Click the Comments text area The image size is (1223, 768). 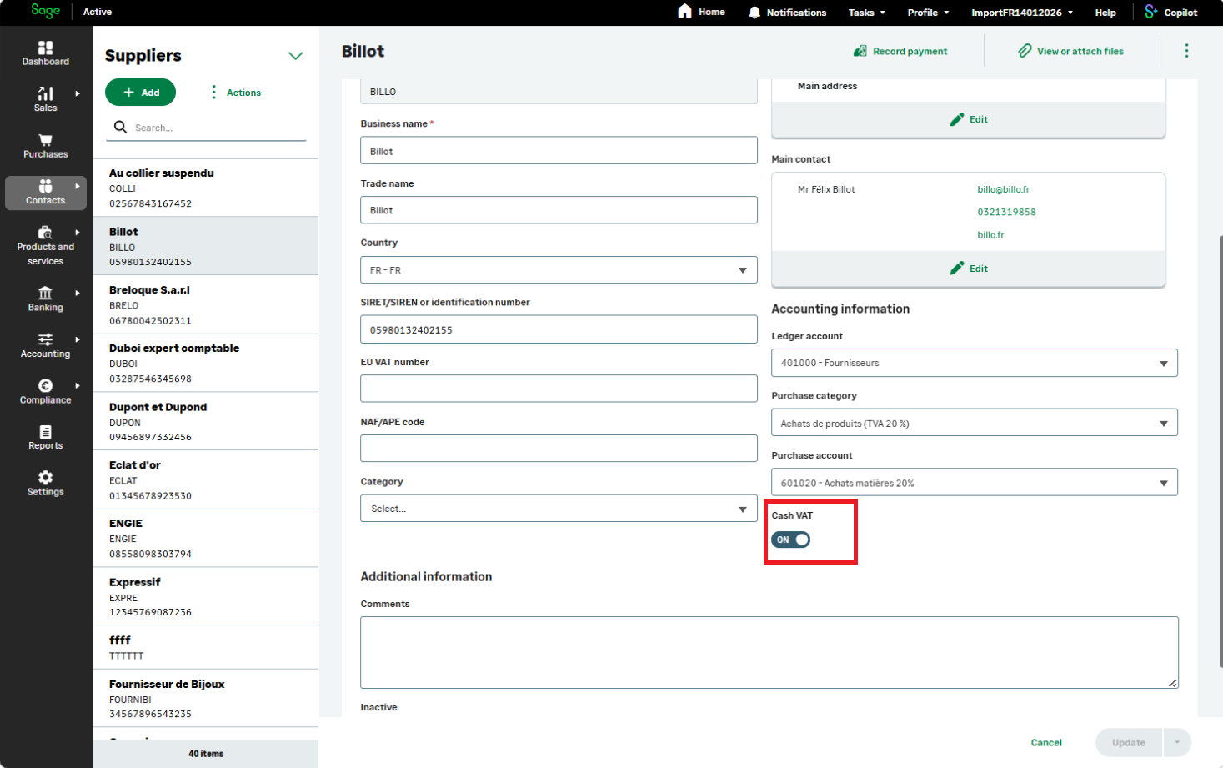(769, 652)
